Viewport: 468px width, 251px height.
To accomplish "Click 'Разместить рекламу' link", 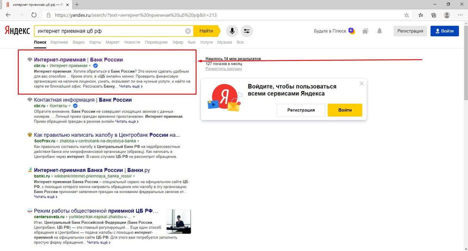I will coord(224,69).
